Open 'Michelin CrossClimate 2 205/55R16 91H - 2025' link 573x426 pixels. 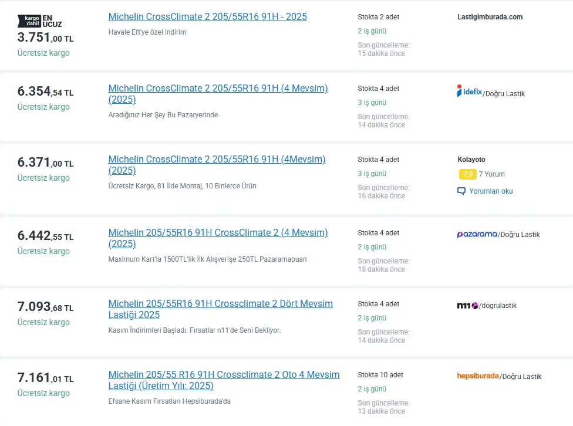pos(208,17)
